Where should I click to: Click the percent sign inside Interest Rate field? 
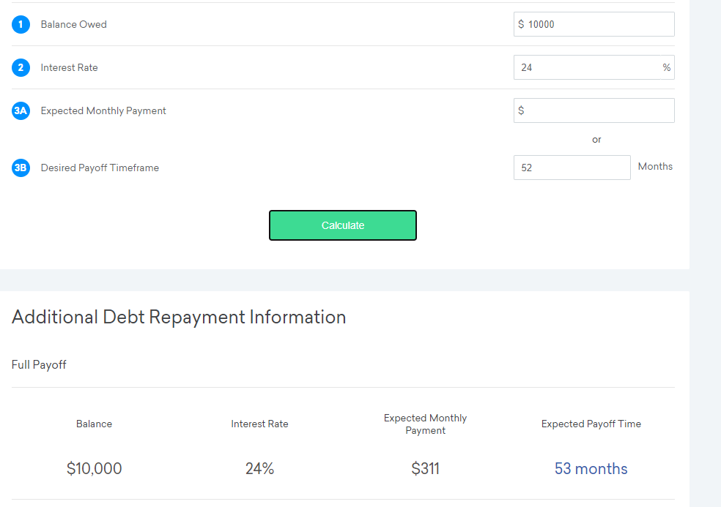[x=666, y=67]
